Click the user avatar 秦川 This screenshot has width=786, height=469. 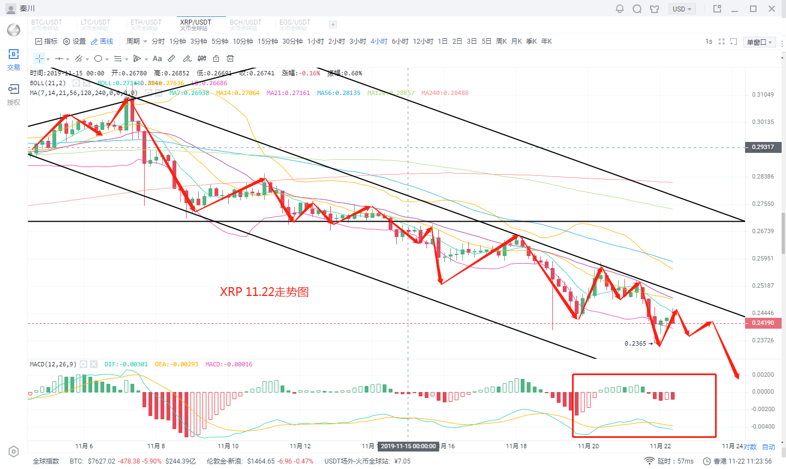[20, 9]
